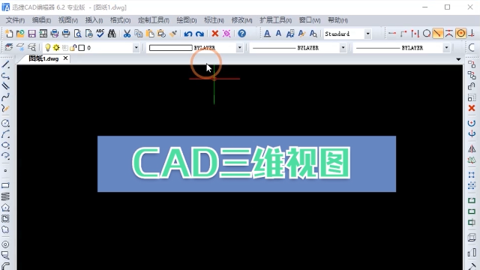This screenshot has height=270, width=480.
Task: Cut selection with scissors icon
Action: click(127, 34)
